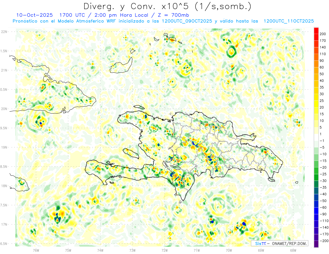Click the colorbar label "-20"
The width and height of the screenshot is (329, 254).
tap(324, 167)
